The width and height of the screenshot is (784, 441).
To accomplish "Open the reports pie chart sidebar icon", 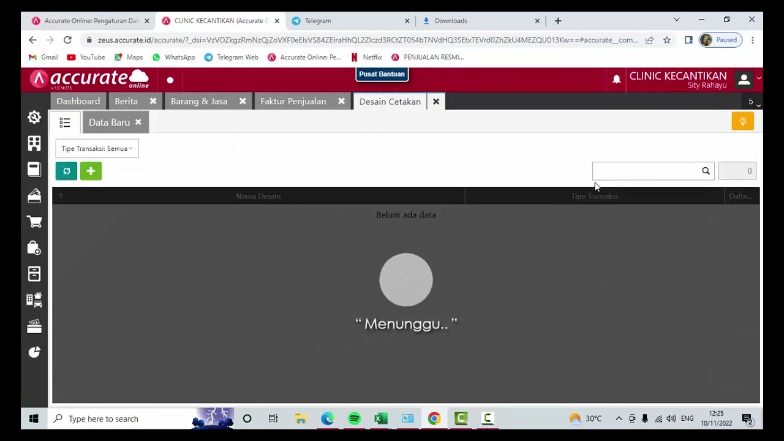I will pos(34,352).
